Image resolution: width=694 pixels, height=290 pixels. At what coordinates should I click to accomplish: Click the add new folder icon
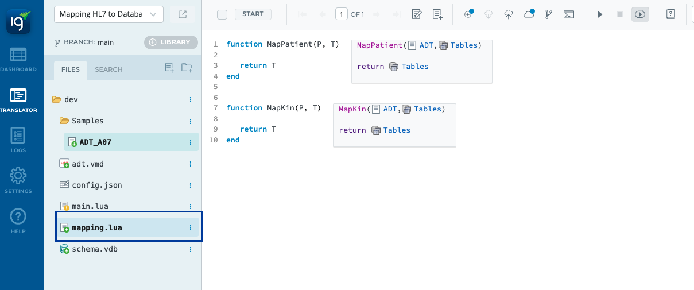tap(187, 68)
